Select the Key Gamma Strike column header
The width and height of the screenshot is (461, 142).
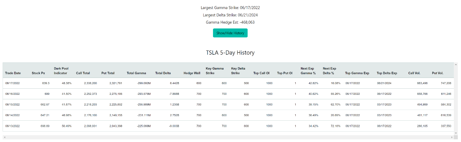[x=215, y=71]
